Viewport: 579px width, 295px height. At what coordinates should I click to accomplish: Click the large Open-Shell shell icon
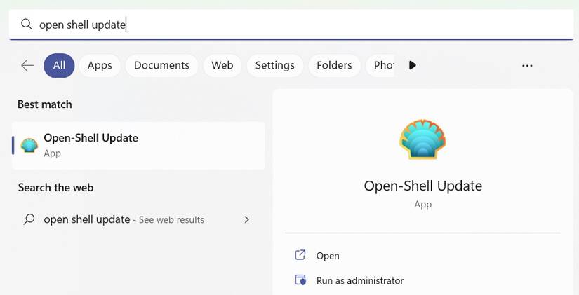tap(422, 140)
